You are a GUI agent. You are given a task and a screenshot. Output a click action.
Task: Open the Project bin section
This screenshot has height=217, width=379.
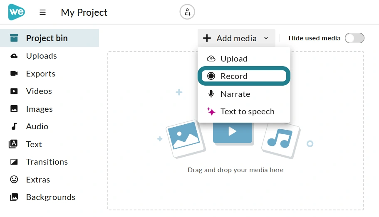tap(50, 38)
